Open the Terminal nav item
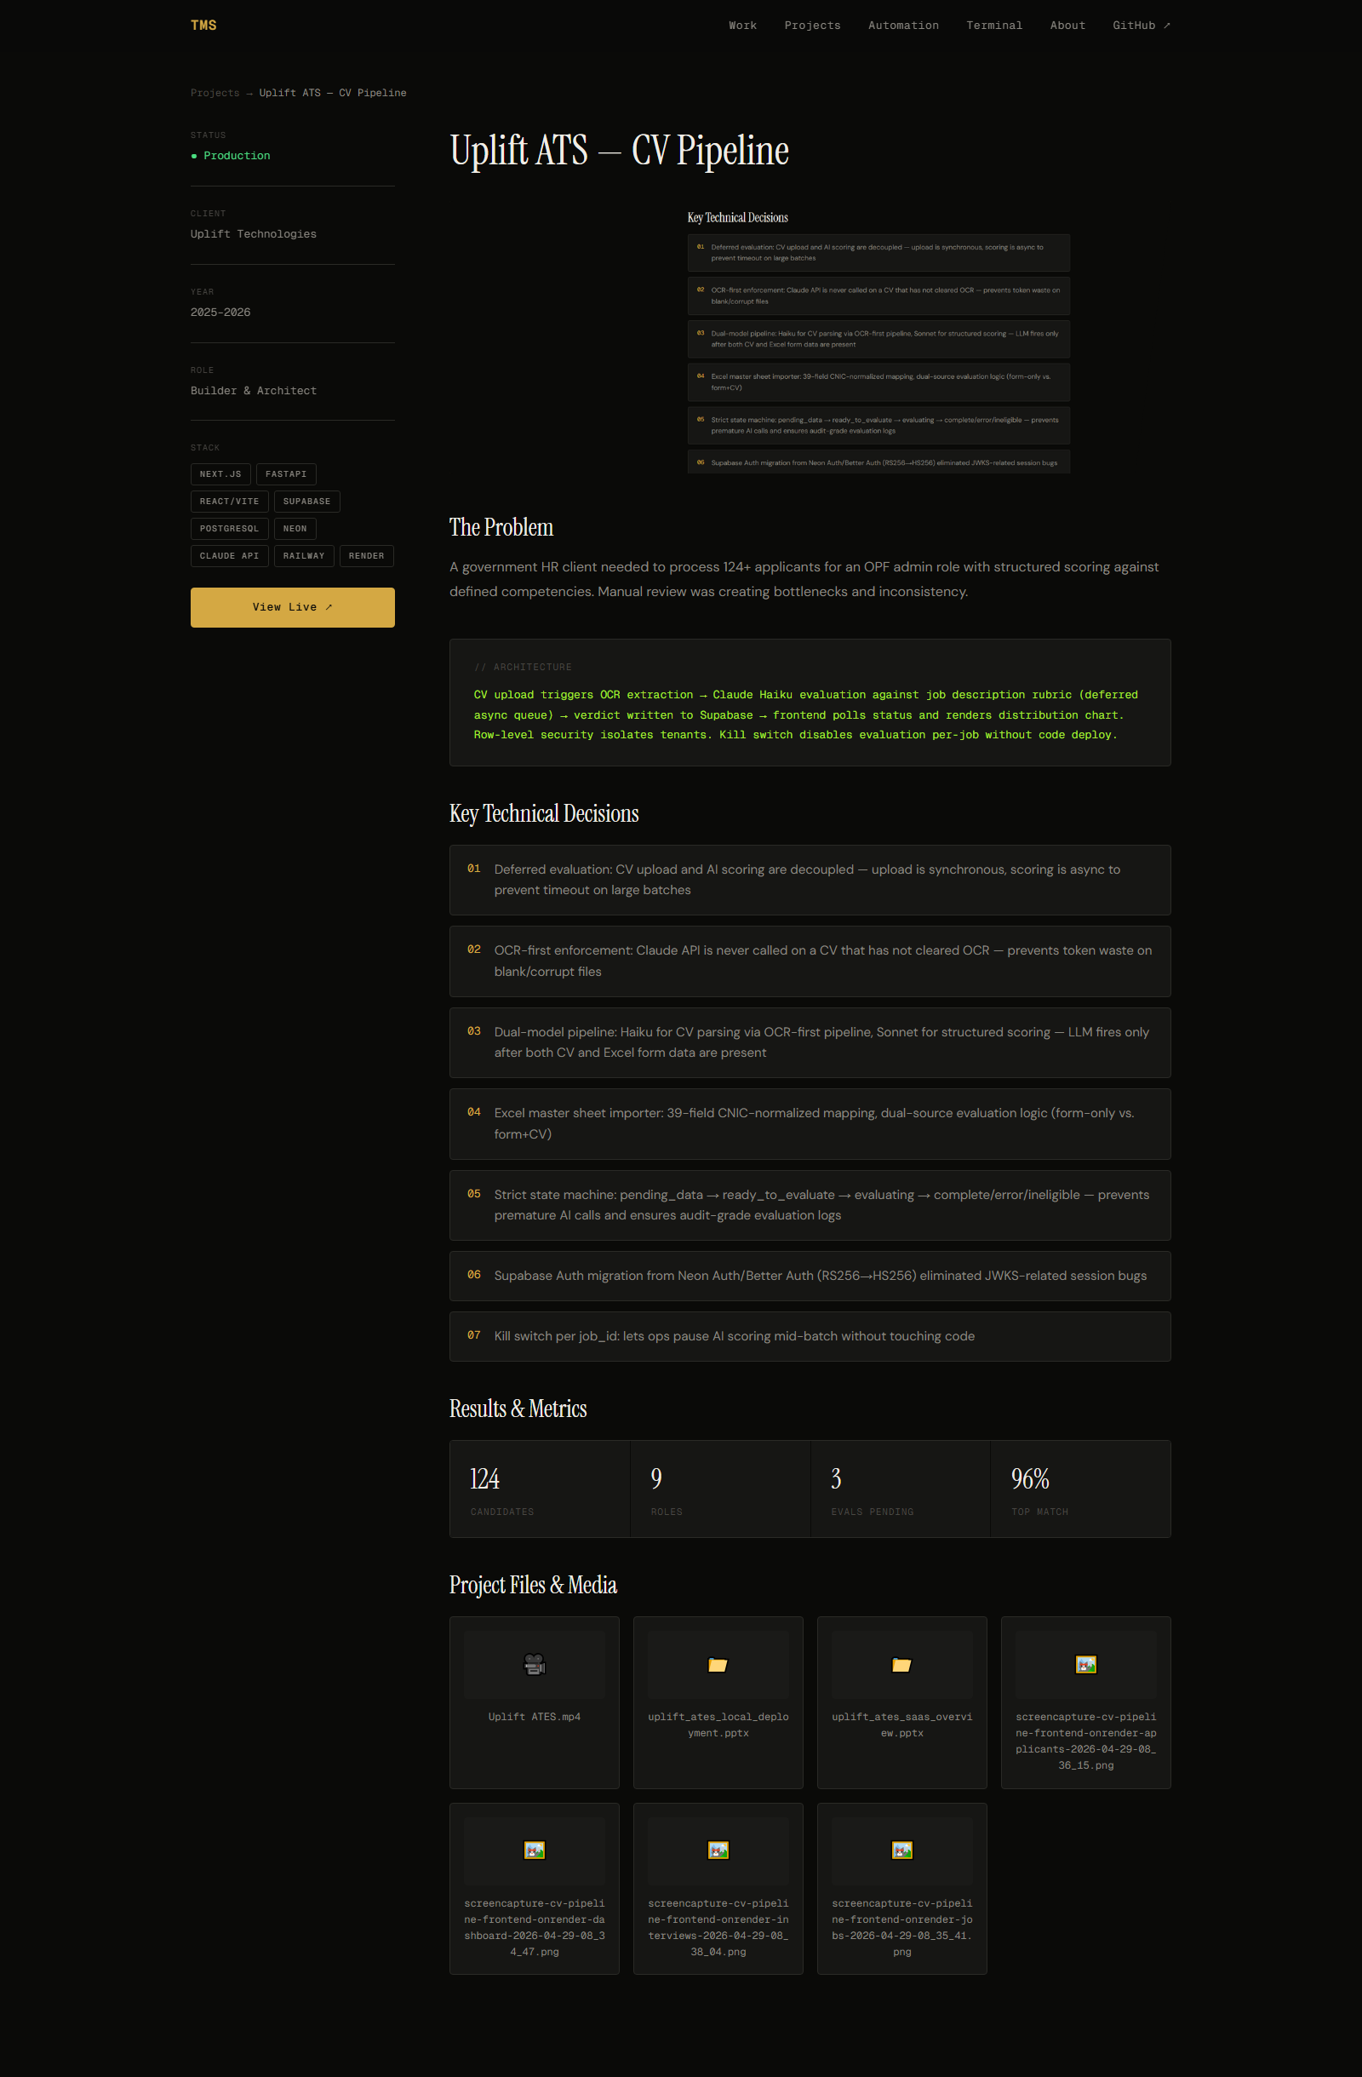Image resolution: width=1362 pixels, height=2077 pixels. click(x=993, y=26)
